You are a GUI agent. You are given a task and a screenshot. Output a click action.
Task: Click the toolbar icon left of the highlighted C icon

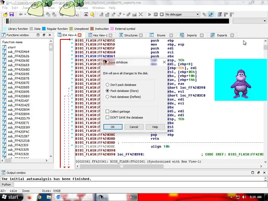tap(205, 15)
